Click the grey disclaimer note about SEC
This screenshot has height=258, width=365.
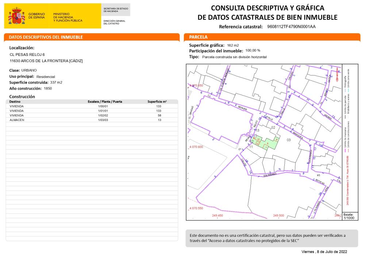coord(272,238)
